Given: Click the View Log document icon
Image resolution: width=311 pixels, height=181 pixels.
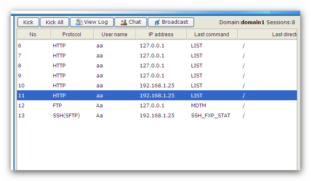Looking at the screenshot, I should coord(79,22).
